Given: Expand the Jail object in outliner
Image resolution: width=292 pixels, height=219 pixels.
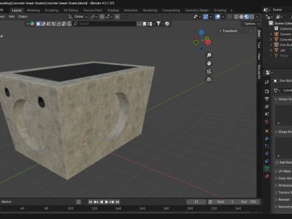Looking at the screenshot, I should point(271,50).
